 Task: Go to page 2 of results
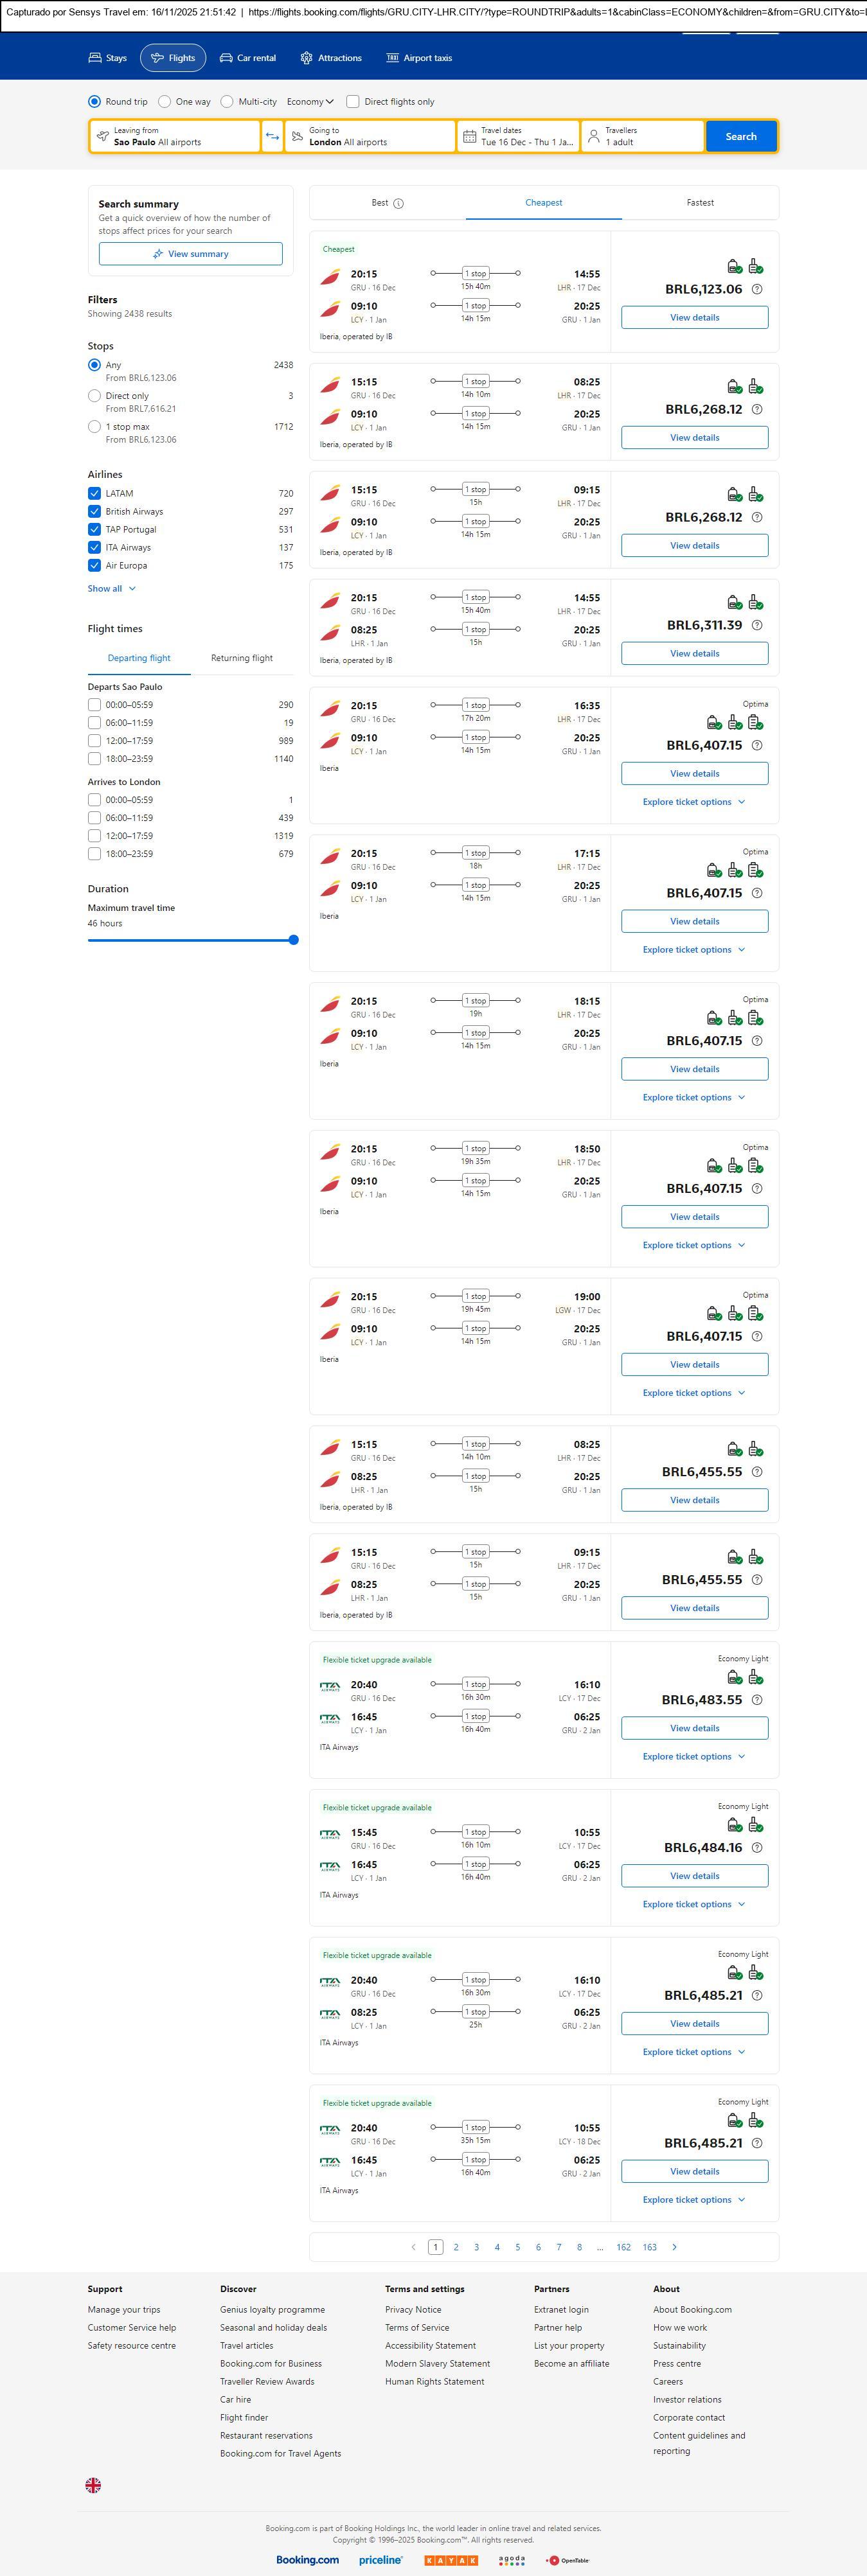click(x=456, y=2247)
